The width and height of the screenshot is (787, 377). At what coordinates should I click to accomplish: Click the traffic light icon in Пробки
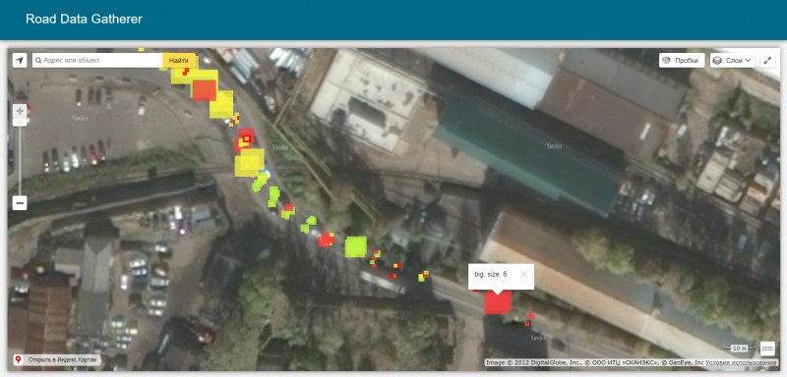point(667,61)
